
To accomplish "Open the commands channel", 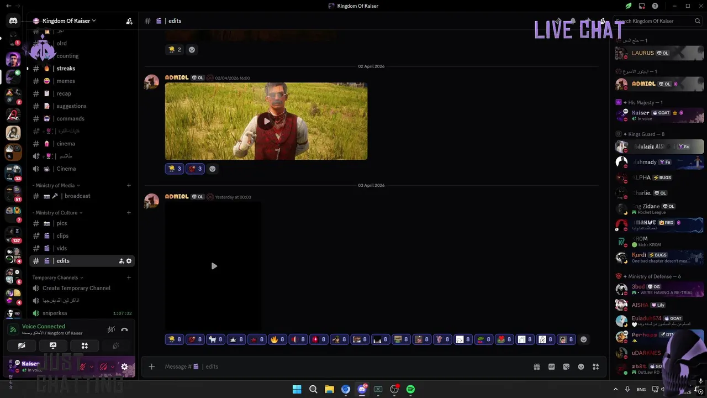I will 82,118.
